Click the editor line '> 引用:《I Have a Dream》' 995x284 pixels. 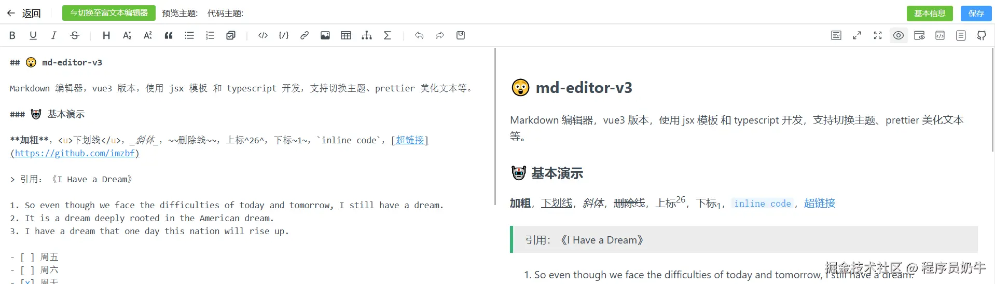click(x=71, y=179)
